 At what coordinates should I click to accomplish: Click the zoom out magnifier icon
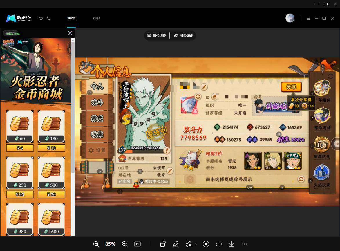click(x=96, y=244)
